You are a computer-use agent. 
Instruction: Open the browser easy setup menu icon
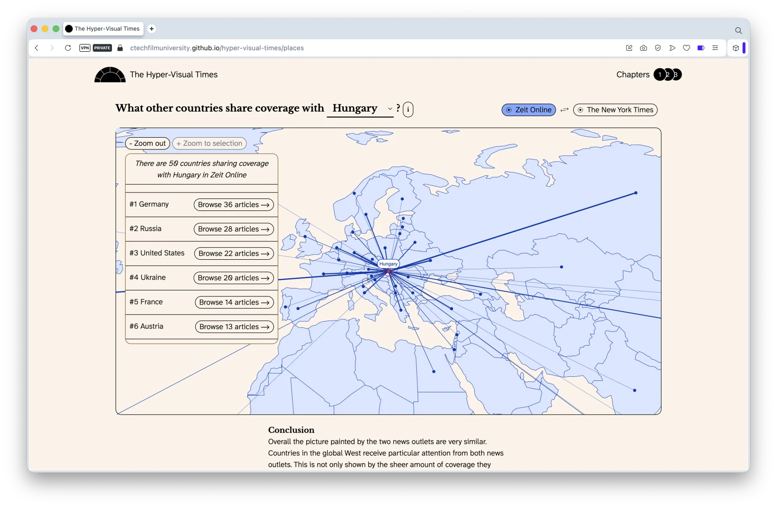click(x=715, y=48)
